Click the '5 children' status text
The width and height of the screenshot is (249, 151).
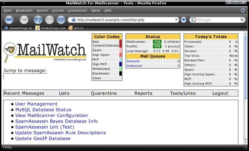(172, 42)
